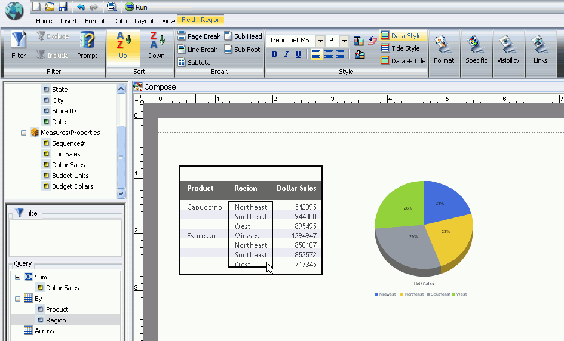564x341 pixels.
Task: Open the Home ribbon tab
Action: pos(44,21)
